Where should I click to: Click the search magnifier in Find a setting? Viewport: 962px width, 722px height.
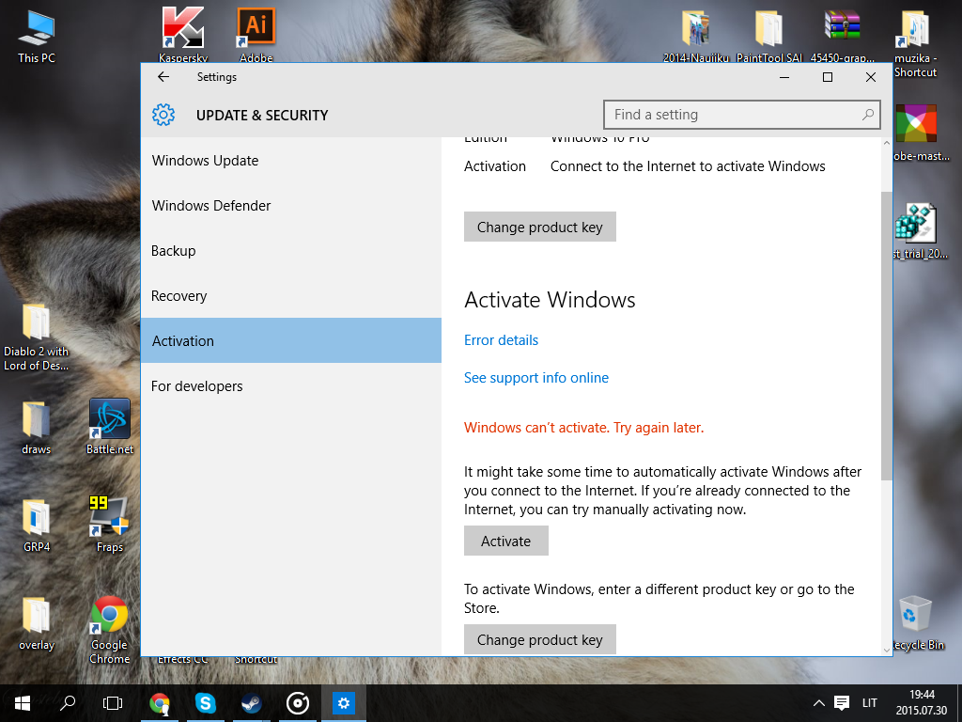coord(867,115)
